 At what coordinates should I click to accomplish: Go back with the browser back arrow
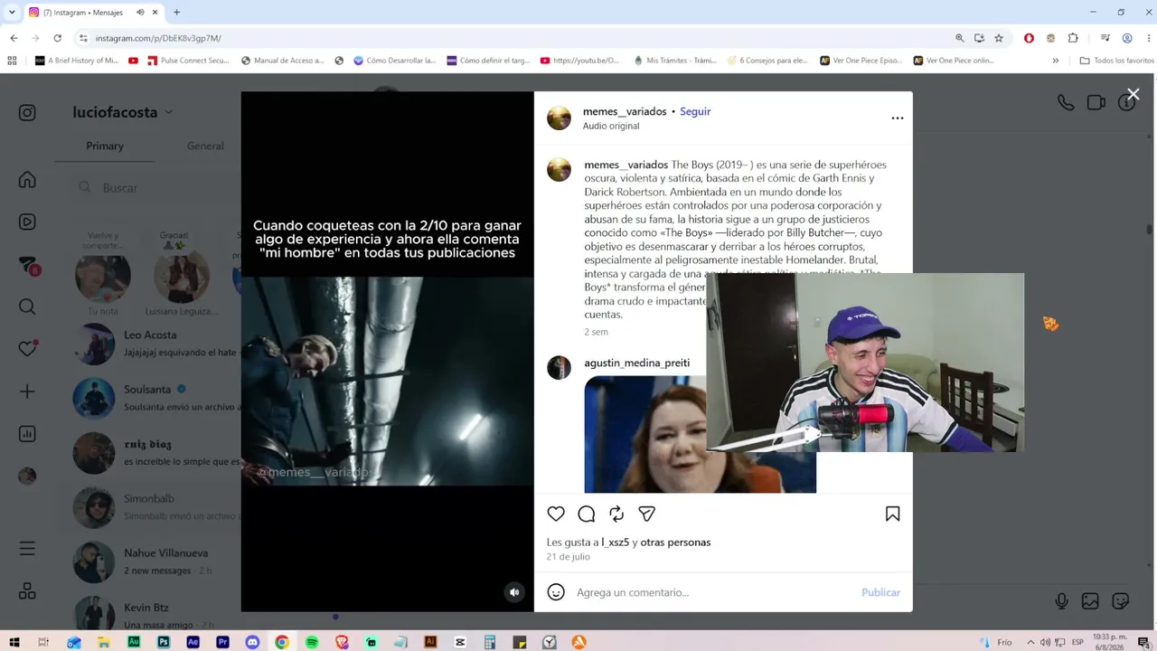pyautogui.click(x=14, y=38)
